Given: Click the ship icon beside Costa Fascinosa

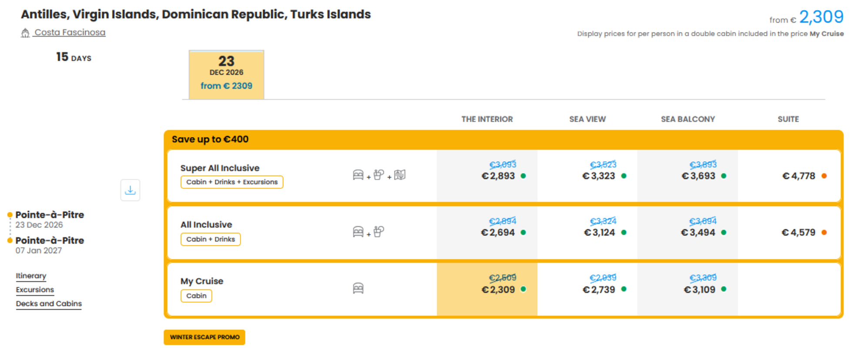Looking at the screenshot, I should click(x=25, y=33).
